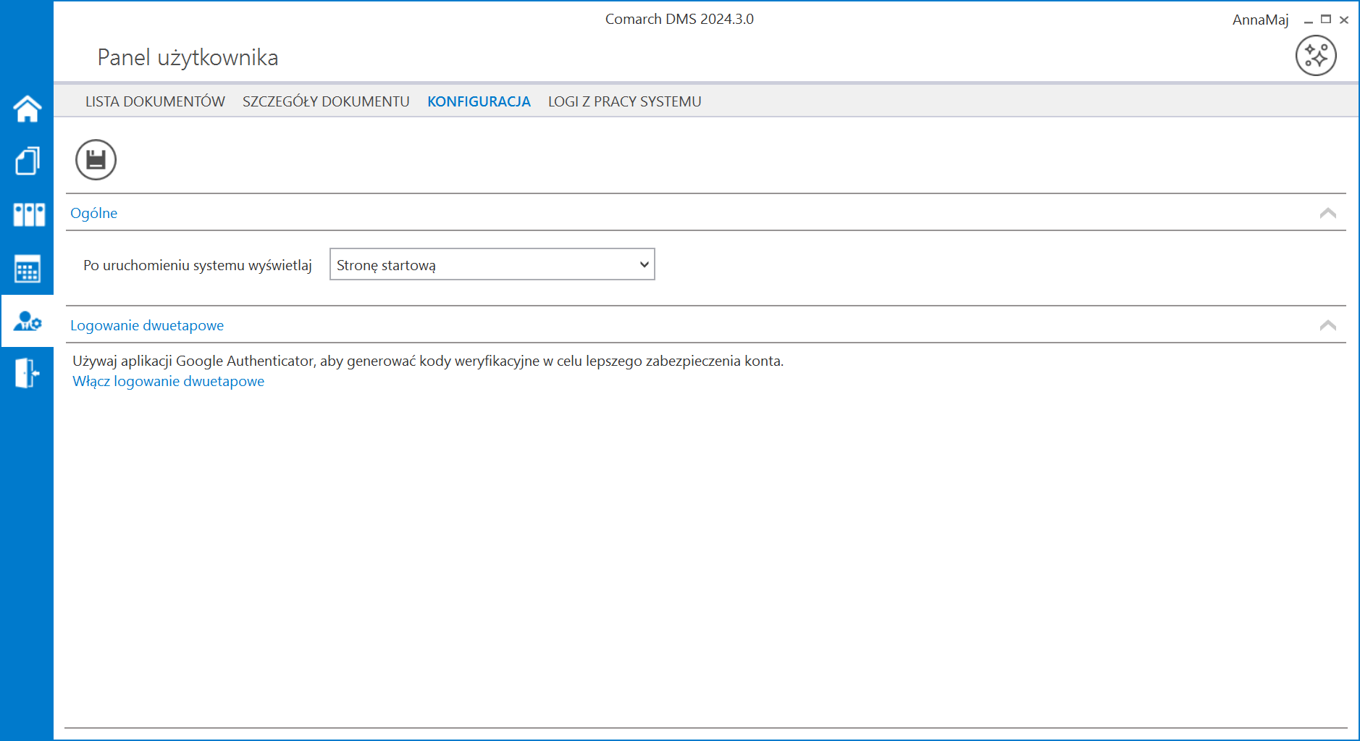Switch to Lista dokumentów tab
The height and width of the screenshot is (741, 1360).
[155, 101]
